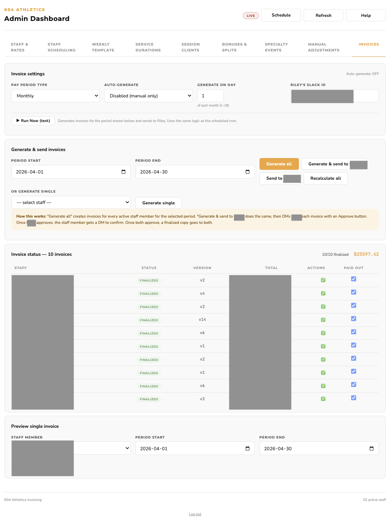The width and height of the screenshot is (392, 523).
Task: Click green action check on v4 row
Action: pyautogui.click(x=323, y=293)
